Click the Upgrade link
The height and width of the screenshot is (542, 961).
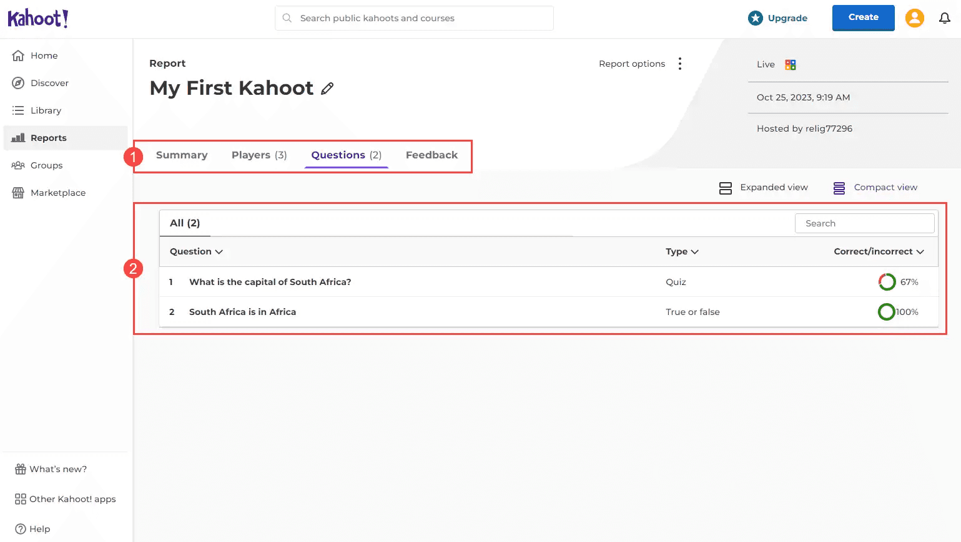coord(787,18)
